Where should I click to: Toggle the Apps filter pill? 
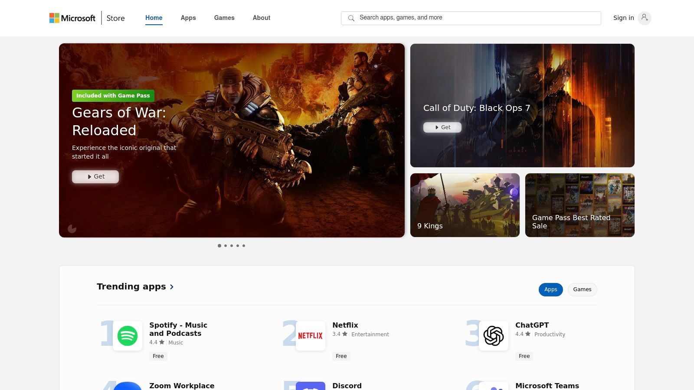click(551, 289)
